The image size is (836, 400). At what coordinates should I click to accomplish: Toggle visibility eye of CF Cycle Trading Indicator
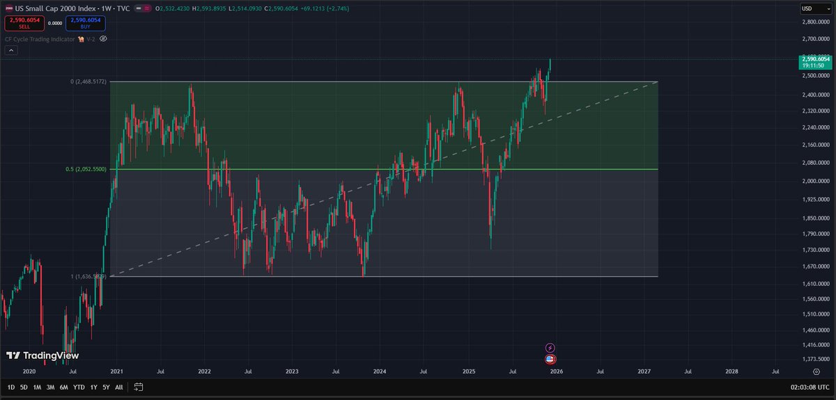click(x=103, y=39)
